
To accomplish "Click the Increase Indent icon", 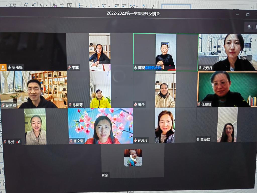I will [x=124, y=6].
